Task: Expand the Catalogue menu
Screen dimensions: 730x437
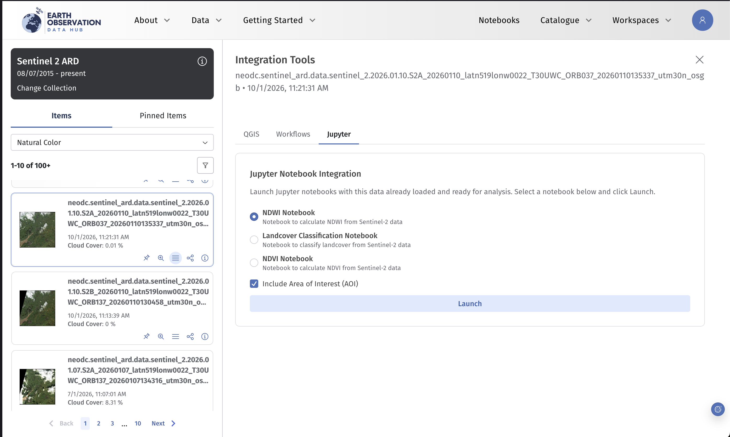Action: [566, 20]
